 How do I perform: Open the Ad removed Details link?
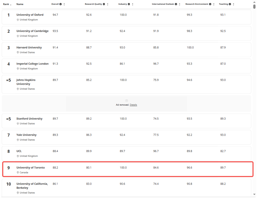point(133,105)
